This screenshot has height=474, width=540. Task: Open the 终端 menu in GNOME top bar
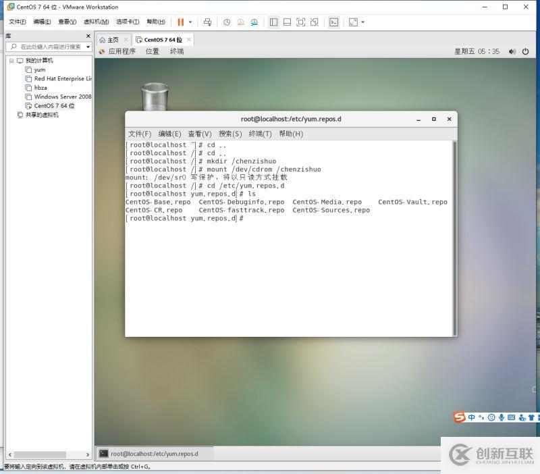177,51
